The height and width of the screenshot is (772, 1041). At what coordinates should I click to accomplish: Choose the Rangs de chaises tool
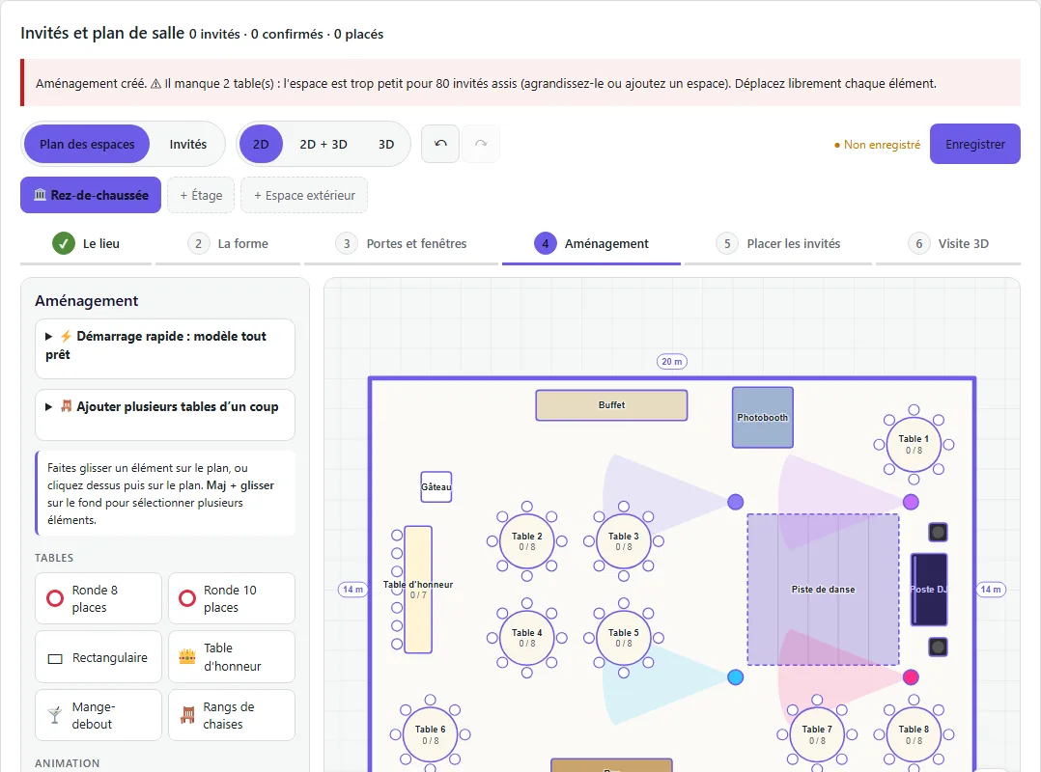232,715
